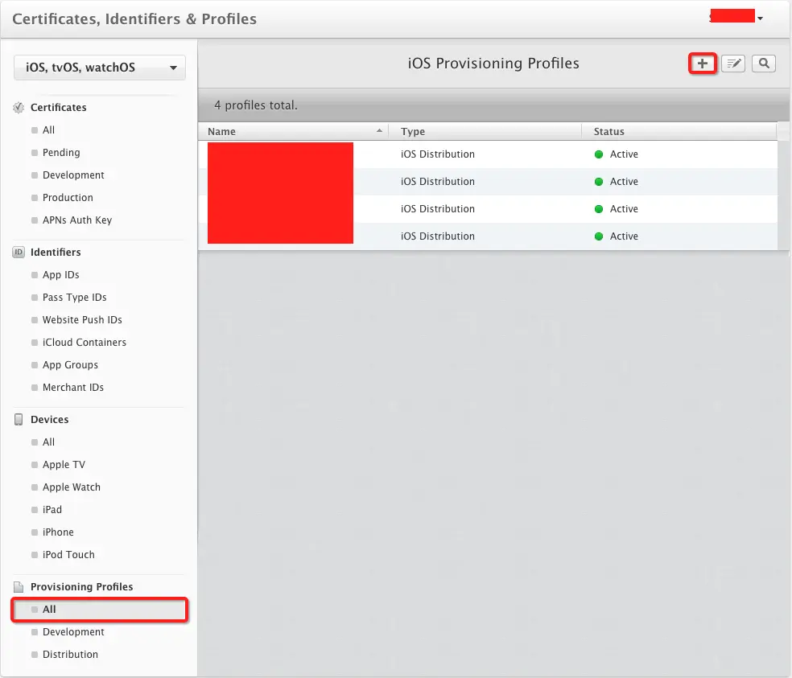Click the Provisioning Profiles document icon
Image resolution: width=792 pixels, height=678 pixels.
point(19,586)
